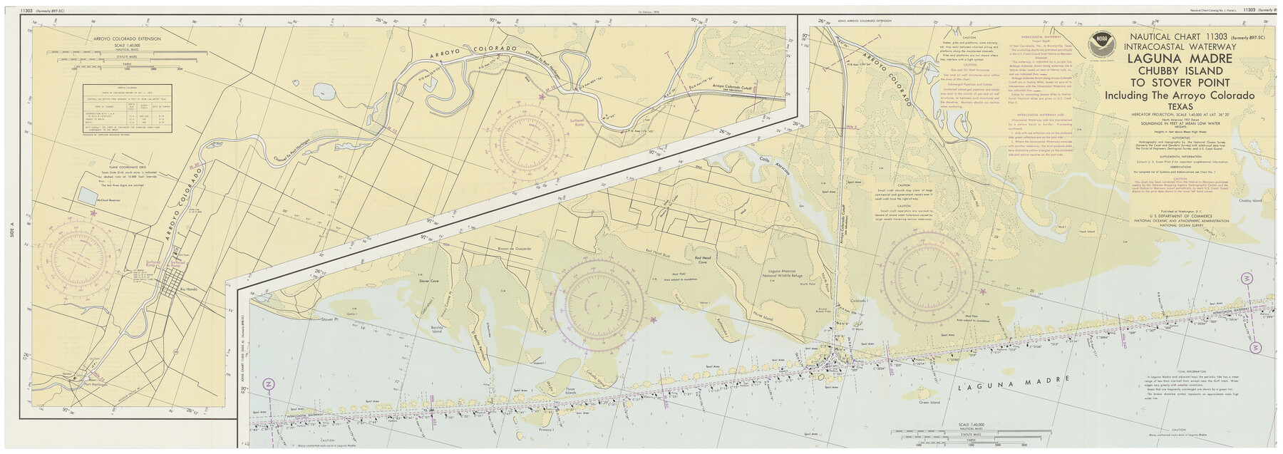Click the compass rose east of Arroyo Colorado Cutoff

click(x=927, y=276)
